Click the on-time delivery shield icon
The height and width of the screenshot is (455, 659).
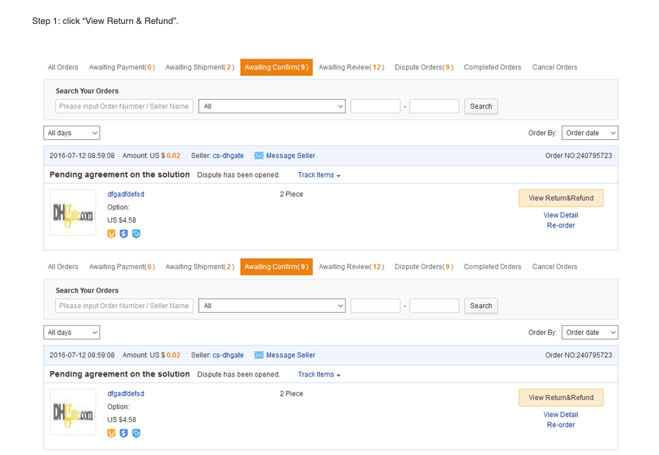(136, 233)
